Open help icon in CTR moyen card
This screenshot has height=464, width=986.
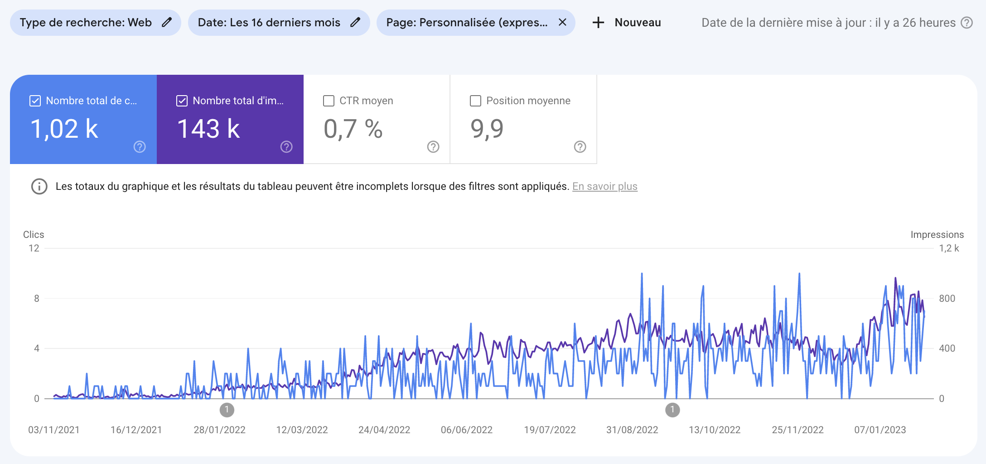pos(433,147)
